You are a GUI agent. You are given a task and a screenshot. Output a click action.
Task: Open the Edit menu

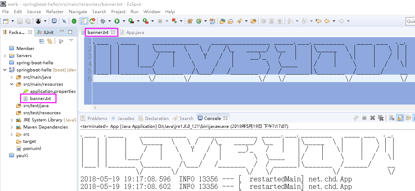18,12
